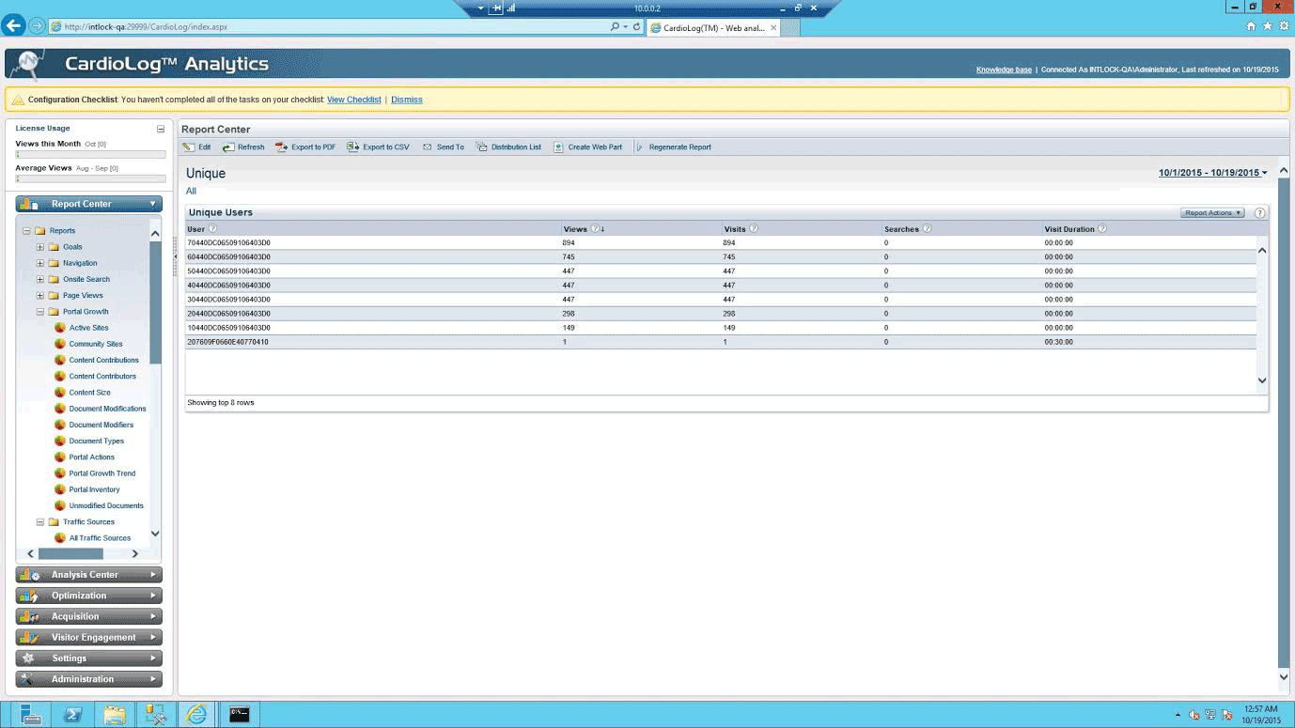
Task: Select user row 70440DC06509106403D0
Action: 721,242
